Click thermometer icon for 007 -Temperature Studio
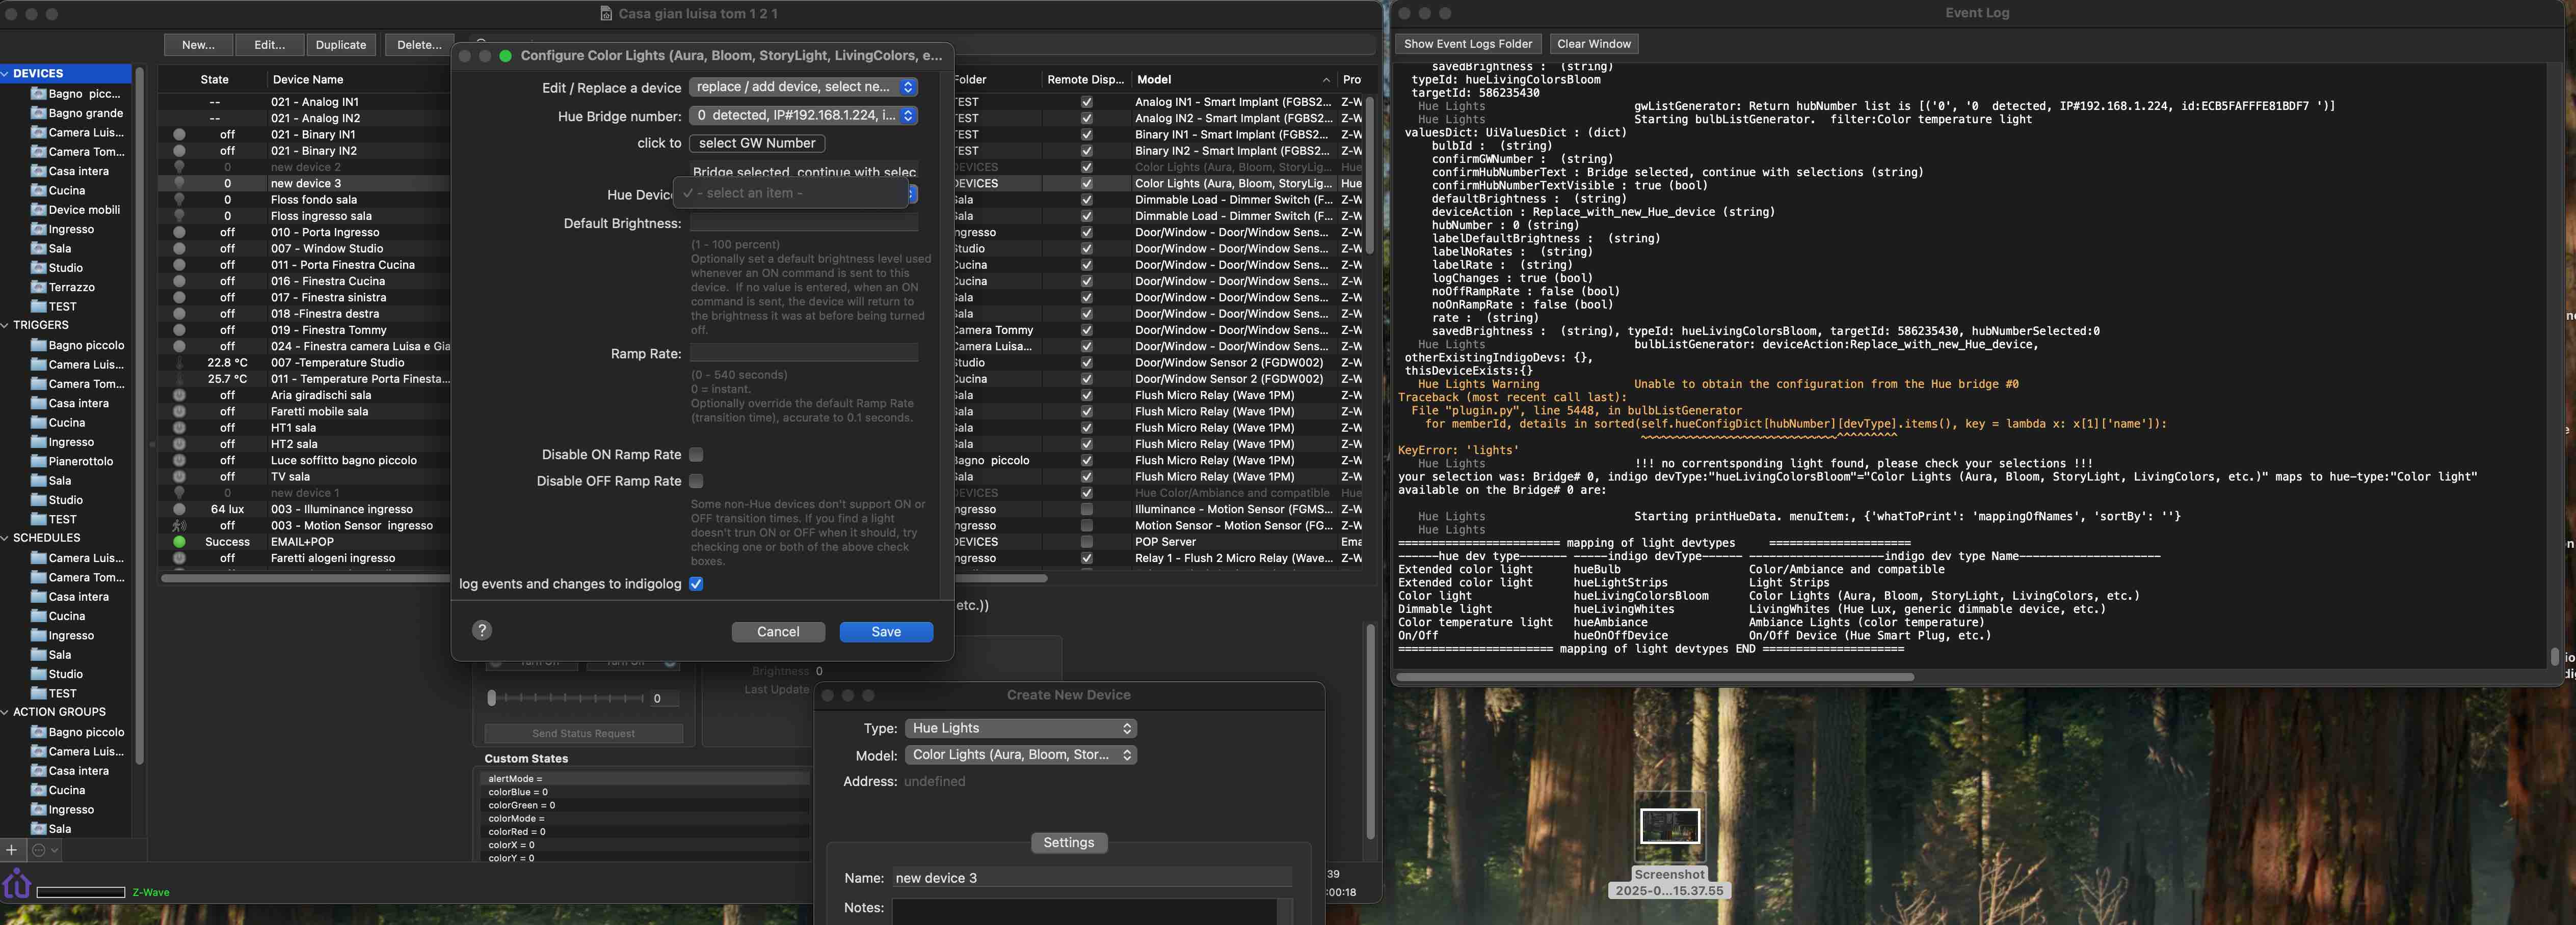2576x925 pixels. [x=179, y=362]
